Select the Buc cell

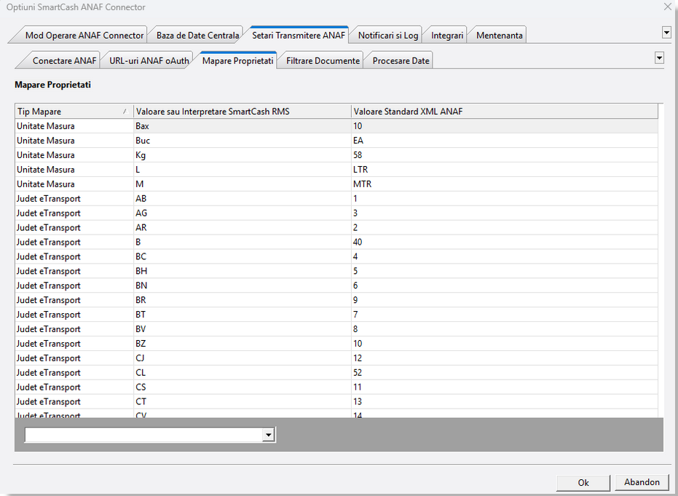pos(242,141)
